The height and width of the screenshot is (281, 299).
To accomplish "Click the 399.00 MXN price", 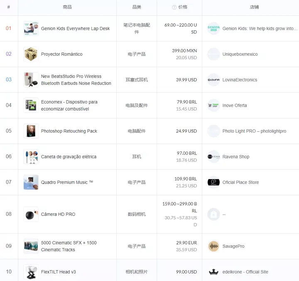I will pyautogui.click(x=184, y=51).
